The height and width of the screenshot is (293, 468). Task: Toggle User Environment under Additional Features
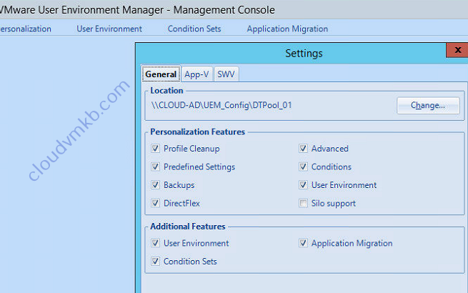[155, 243]
